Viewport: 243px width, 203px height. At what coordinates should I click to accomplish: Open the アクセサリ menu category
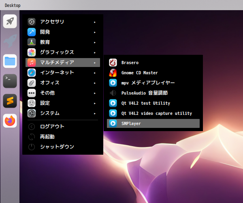[x=63, y=22]
